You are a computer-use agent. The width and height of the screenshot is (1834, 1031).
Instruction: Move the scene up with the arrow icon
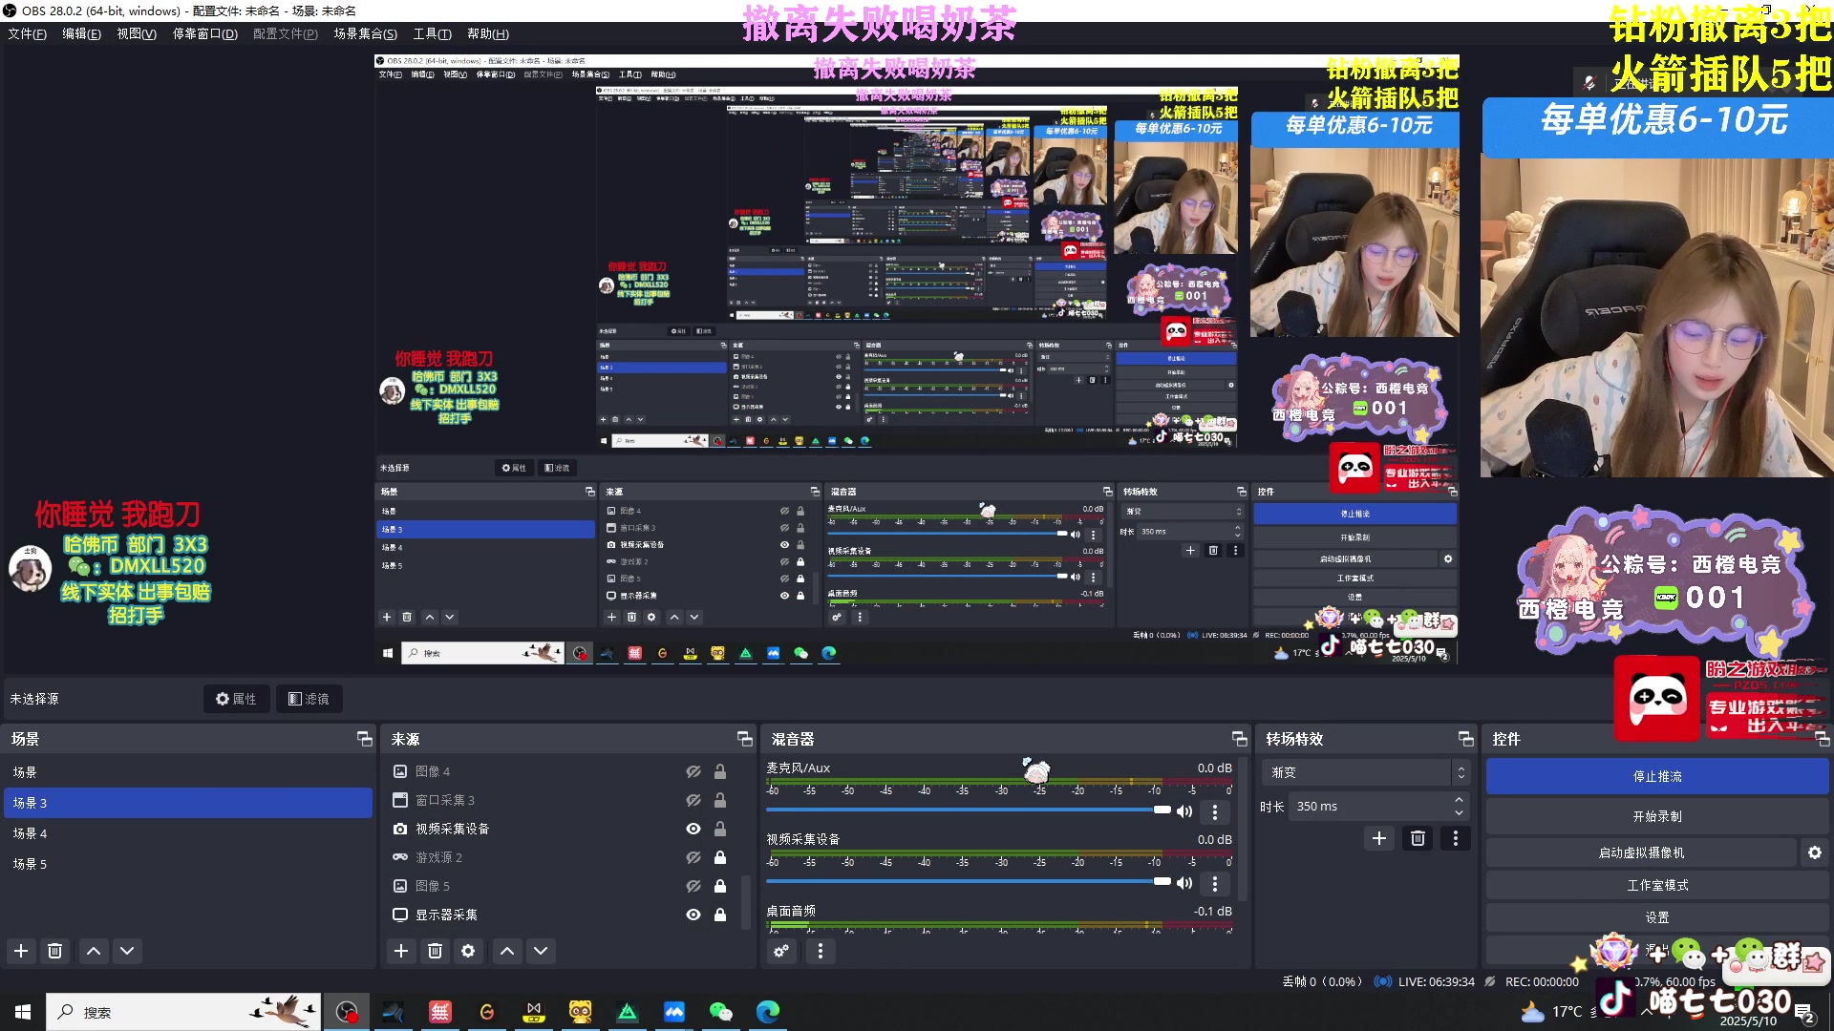94,951
